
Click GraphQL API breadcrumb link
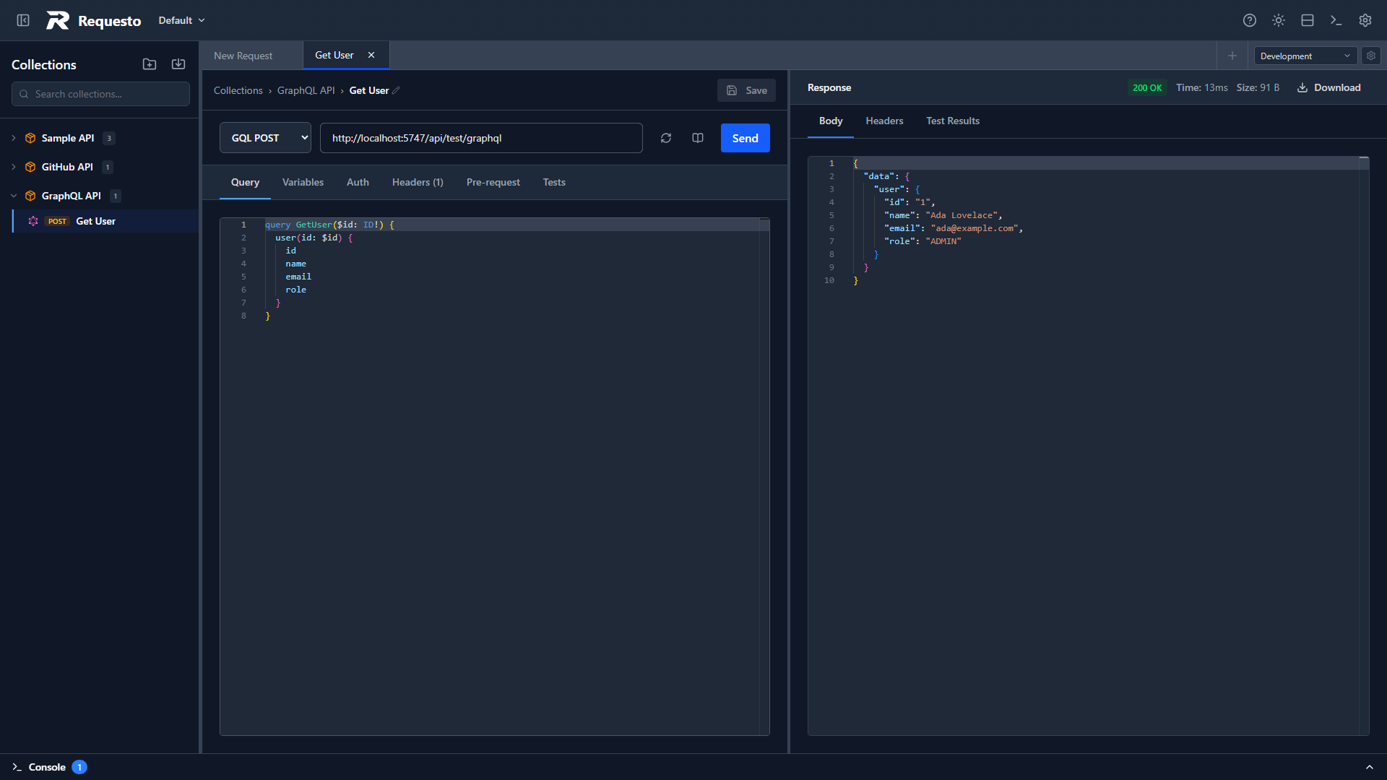pyautogui.click(x=306, y=90)
